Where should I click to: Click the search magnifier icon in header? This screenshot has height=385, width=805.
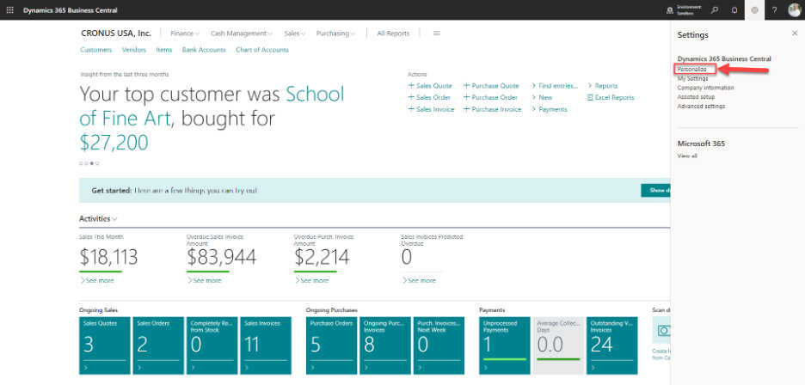(x=714, y=10)
